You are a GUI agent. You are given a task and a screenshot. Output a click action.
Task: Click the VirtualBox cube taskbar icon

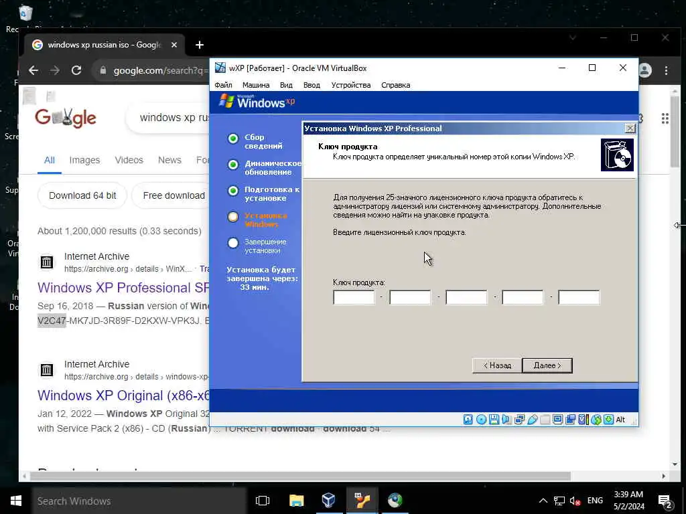click(x=328, y=501)
